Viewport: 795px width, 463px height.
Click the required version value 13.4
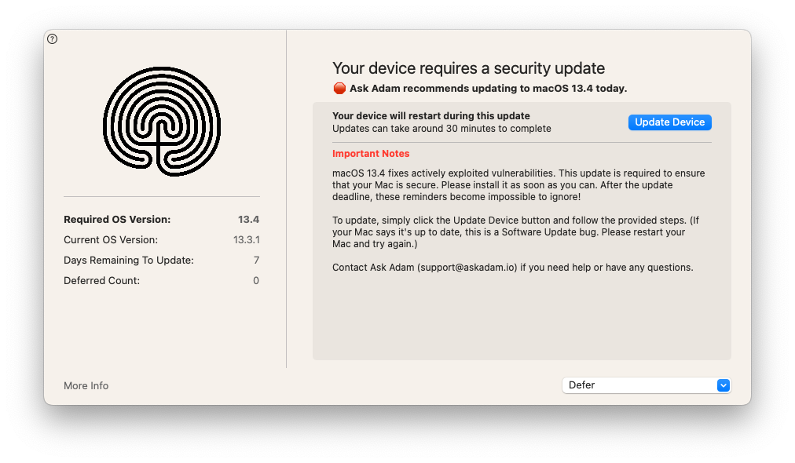click(x=248, y=220)
